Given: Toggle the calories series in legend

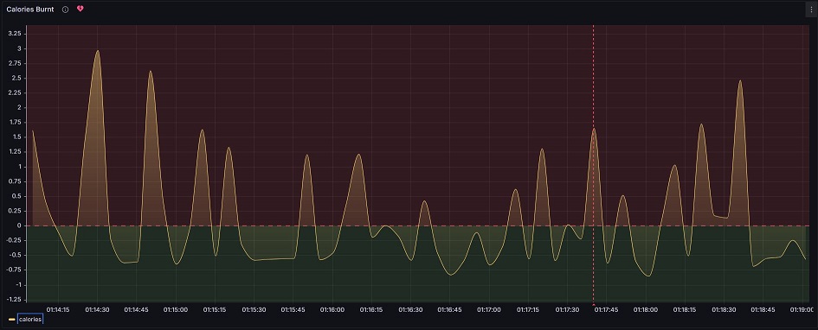Looking at the screenshot, I should click(x=30, y=319).
